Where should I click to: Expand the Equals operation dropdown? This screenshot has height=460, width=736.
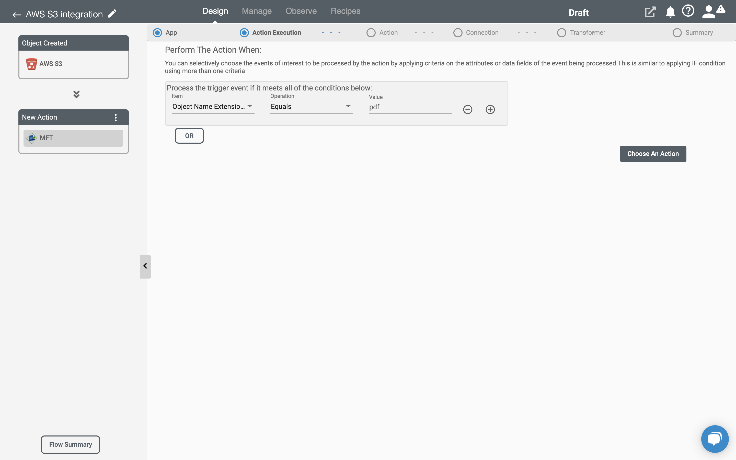[x=348, y=106]
